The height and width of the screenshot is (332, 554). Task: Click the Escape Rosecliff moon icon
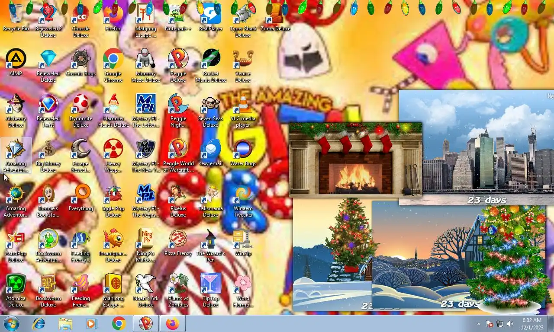81,155
